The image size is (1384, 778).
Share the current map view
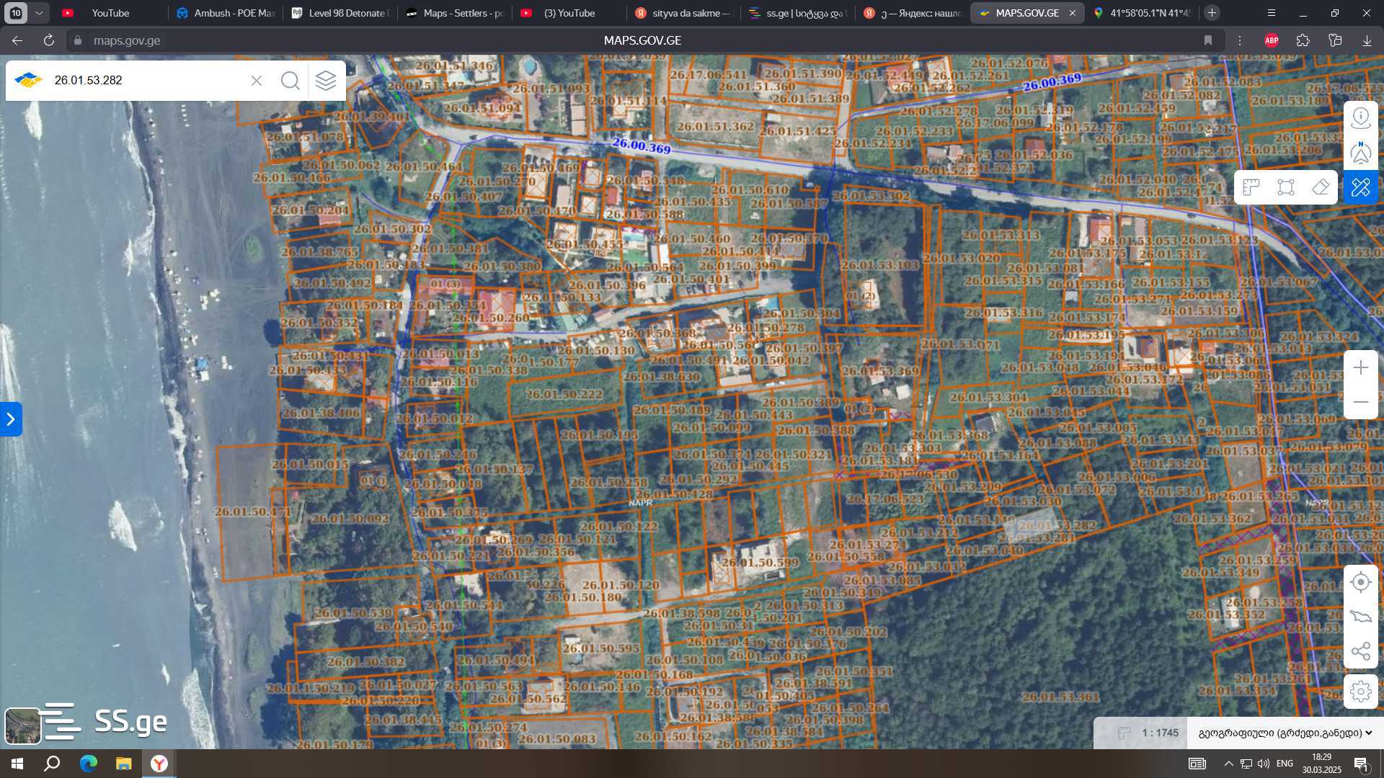point(1360,651)
